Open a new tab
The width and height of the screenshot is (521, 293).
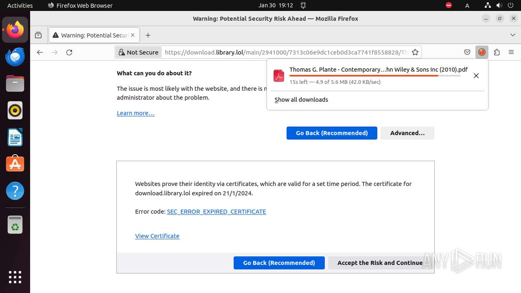point(148,35)
